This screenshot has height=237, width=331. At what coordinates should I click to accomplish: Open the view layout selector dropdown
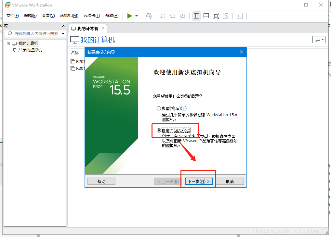click(319, 39)
